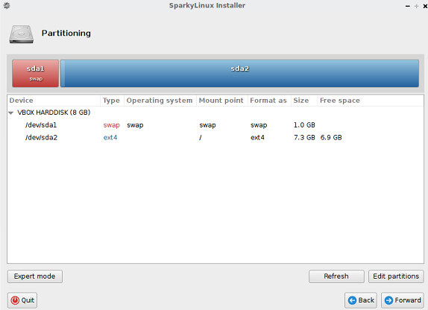Refresh the partition list
428x310 pixels.
(336, 276)
